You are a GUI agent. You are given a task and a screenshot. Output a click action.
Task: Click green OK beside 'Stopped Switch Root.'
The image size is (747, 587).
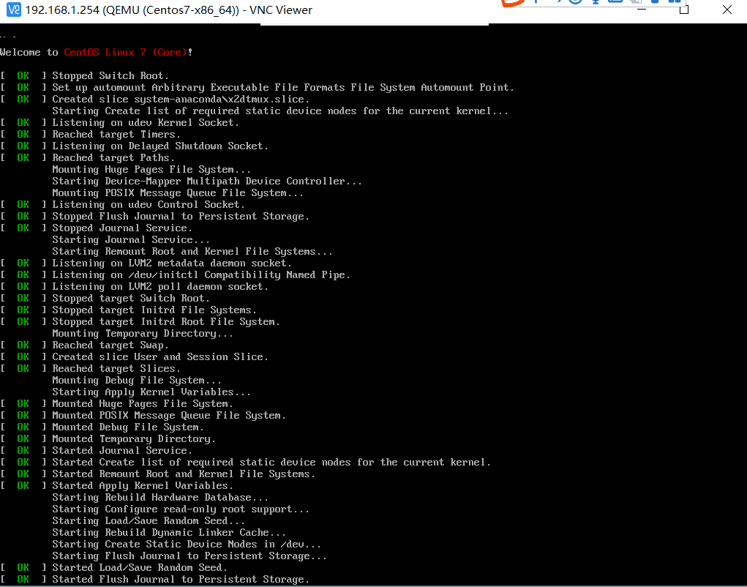click(x=23, y=76)
